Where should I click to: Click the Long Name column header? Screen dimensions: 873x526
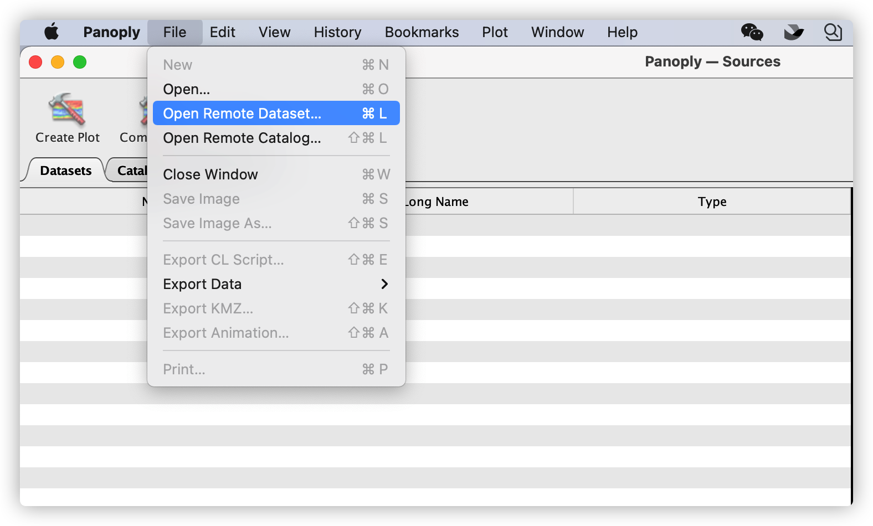point(487,202)
